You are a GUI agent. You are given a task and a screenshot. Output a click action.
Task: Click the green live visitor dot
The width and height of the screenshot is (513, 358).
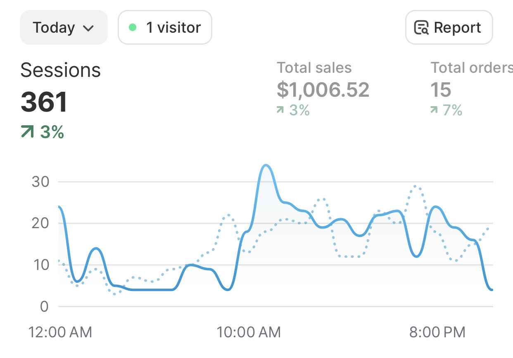(x=133, y=28)
